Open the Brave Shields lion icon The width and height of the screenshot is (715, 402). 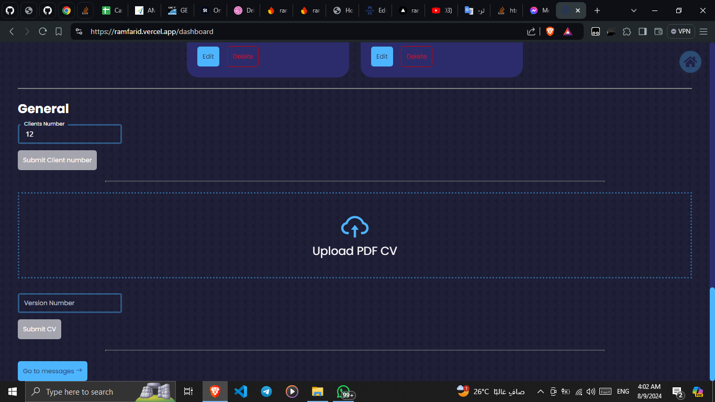[x=550, y=31]
